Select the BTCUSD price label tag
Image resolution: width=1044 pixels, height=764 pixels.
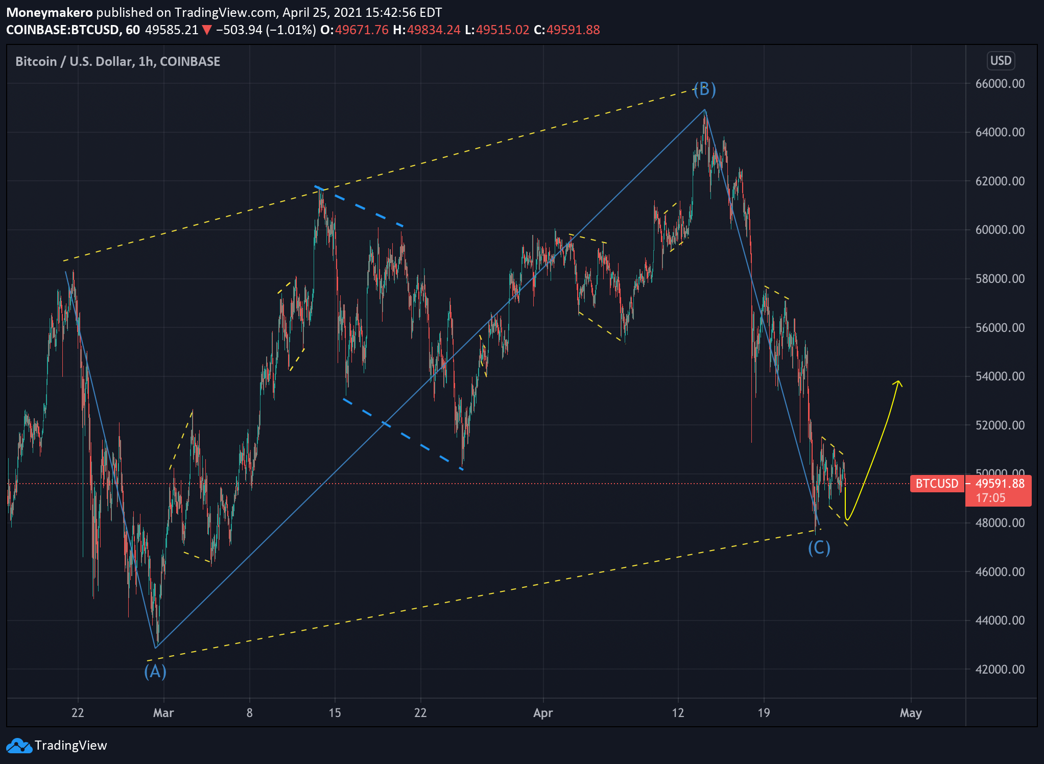click(937, 484)
